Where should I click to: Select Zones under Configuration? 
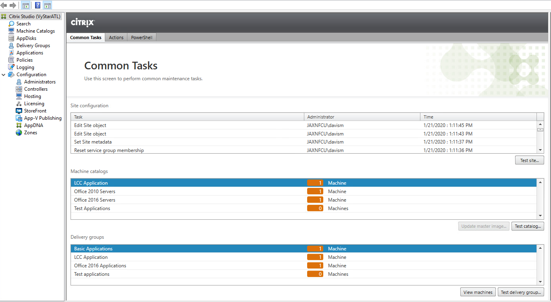point(30,133)
